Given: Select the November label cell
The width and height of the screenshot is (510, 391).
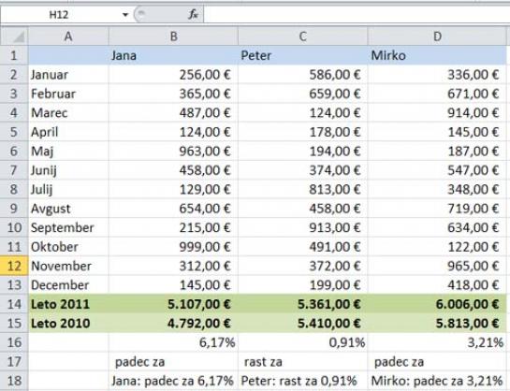Looking at the screenshot, I should tap(68, 266).
